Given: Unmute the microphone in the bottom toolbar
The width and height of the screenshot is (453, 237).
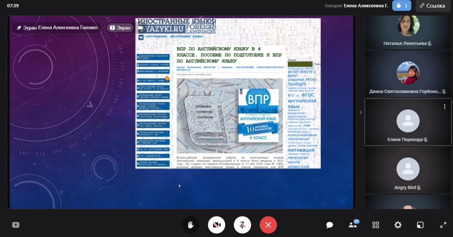Looking at the screenshot, I should (242, 225).
